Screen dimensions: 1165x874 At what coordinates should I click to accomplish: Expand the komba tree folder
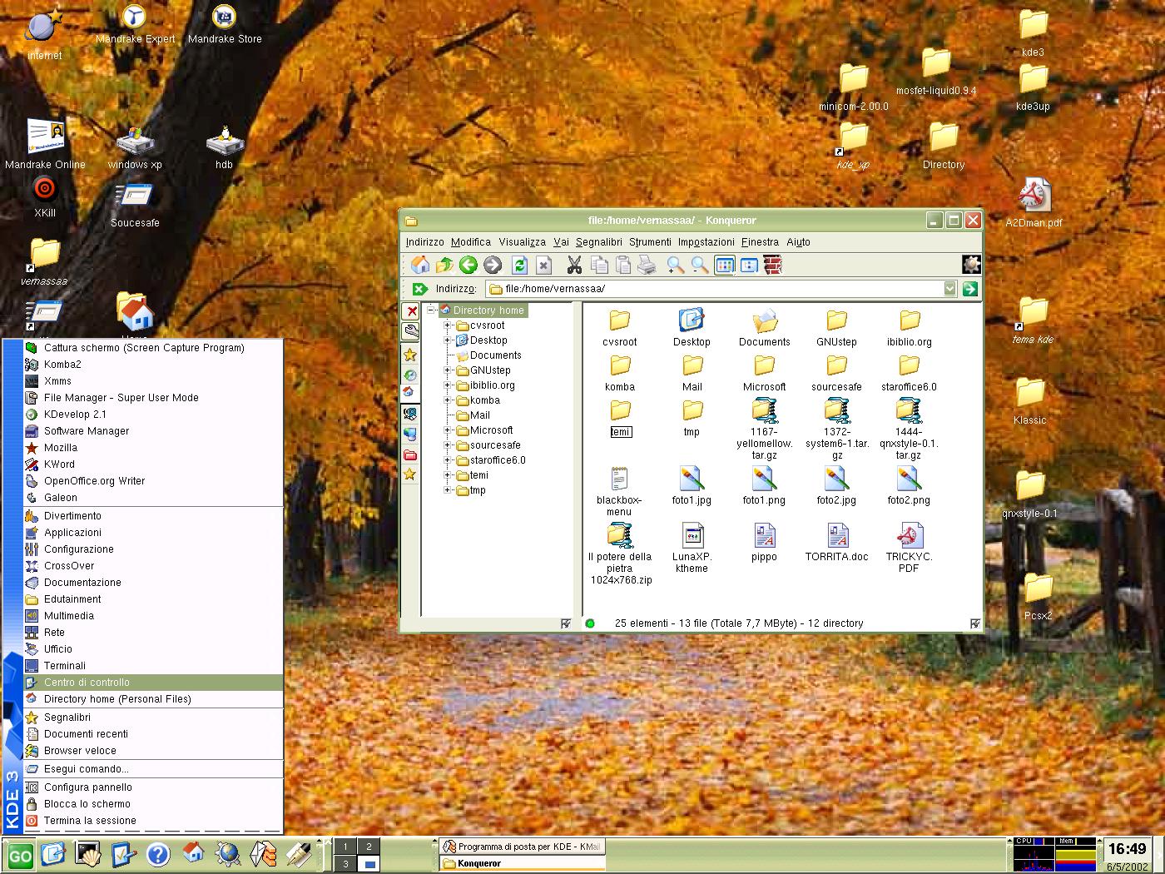point(448,400)
